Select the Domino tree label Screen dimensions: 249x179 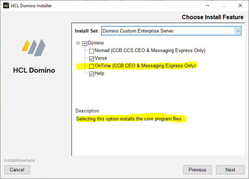96,43
